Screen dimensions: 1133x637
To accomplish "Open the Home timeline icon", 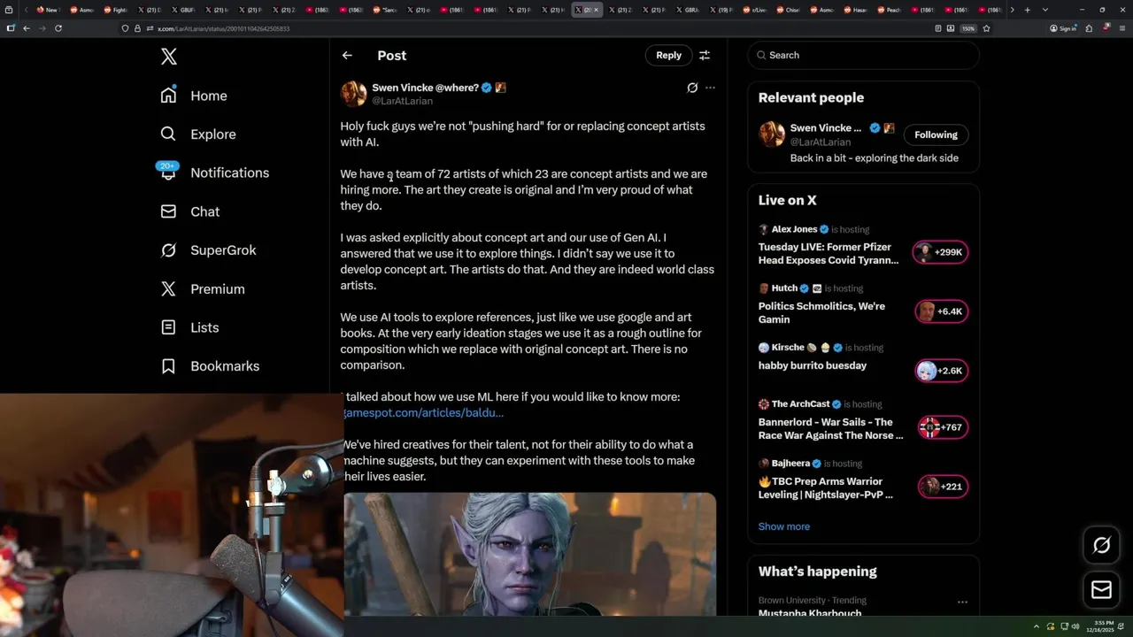I will [168, 96].
